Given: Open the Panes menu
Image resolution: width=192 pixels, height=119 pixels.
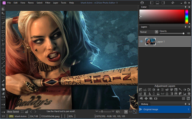Looking at the screenshot, I should click(31, 3).
